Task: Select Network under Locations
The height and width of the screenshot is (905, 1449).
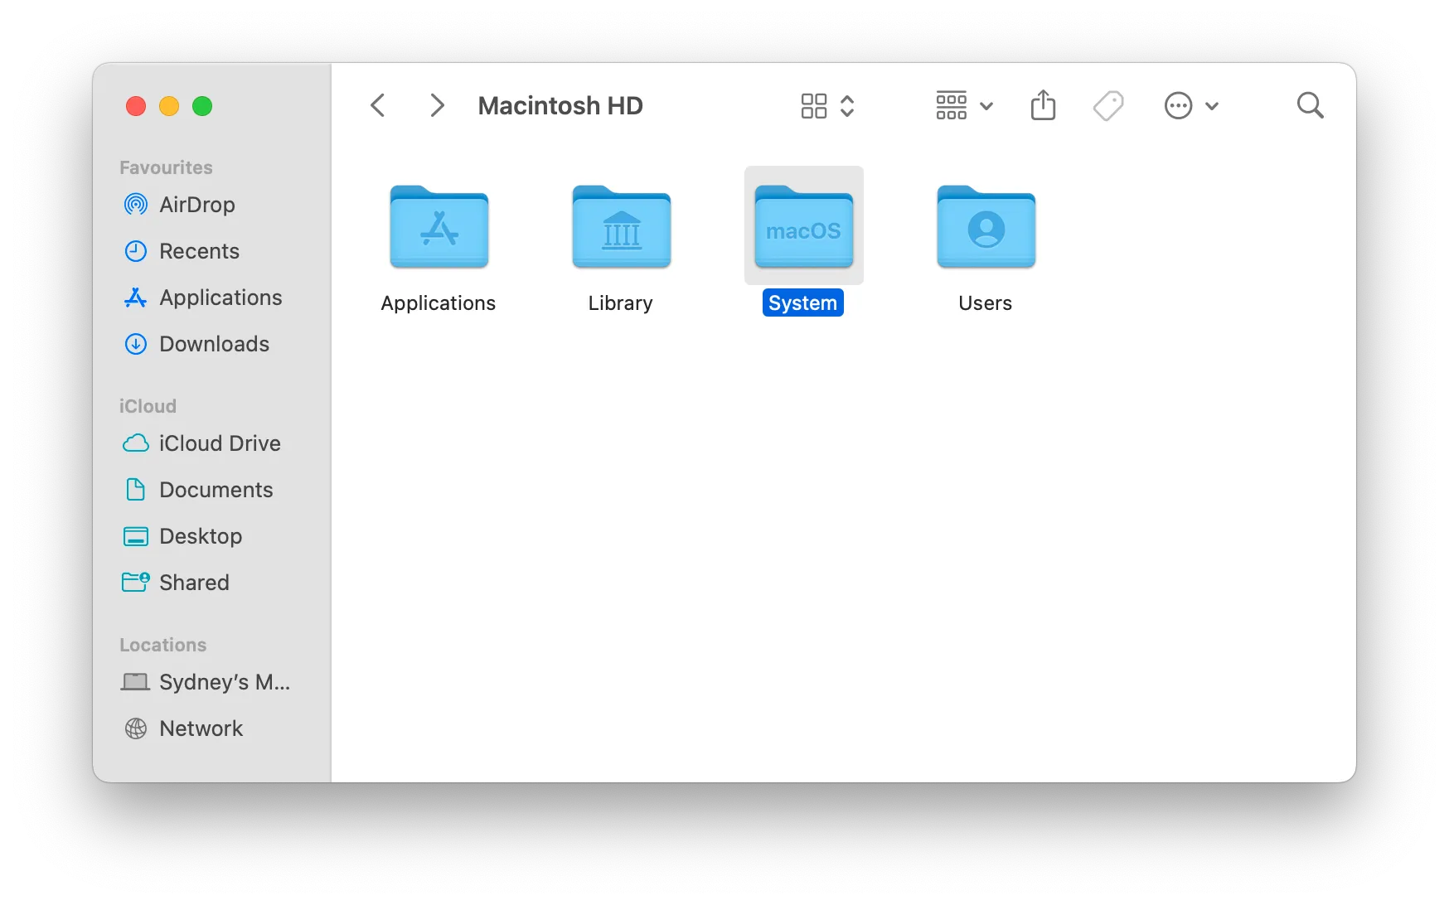Action: [x=201, y=728]
